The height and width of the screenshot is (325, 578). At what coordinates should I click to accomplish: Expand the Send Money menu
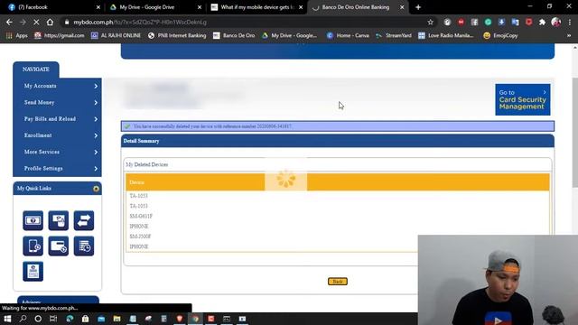[x=58, y=102]
